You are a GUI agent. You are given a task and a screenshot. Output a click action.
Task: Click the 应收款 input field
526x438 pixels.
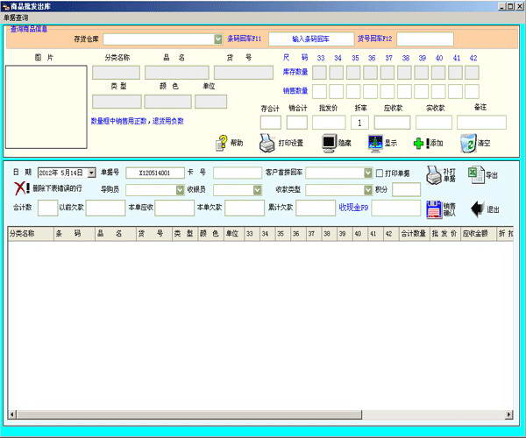click(392, 123)
